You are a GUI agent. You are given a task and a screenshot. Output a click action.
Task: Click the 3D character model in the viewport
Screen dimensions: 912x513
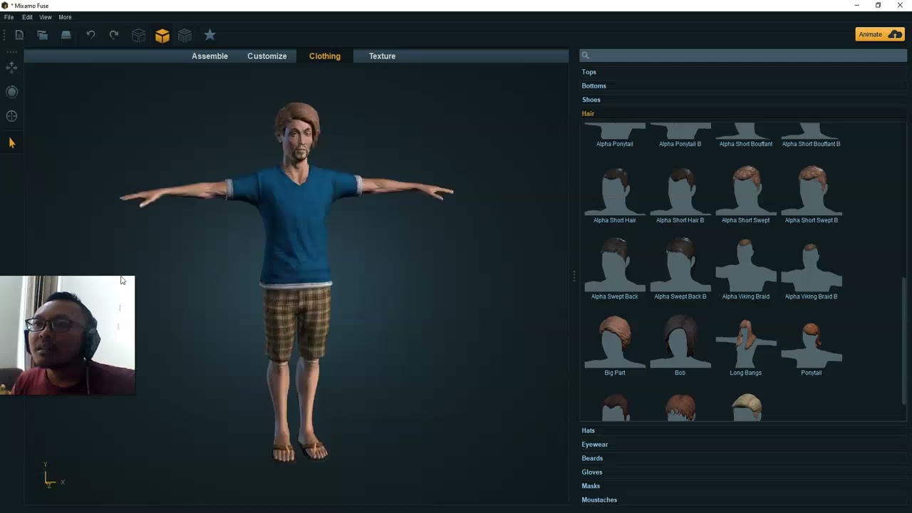pos(296,282)
